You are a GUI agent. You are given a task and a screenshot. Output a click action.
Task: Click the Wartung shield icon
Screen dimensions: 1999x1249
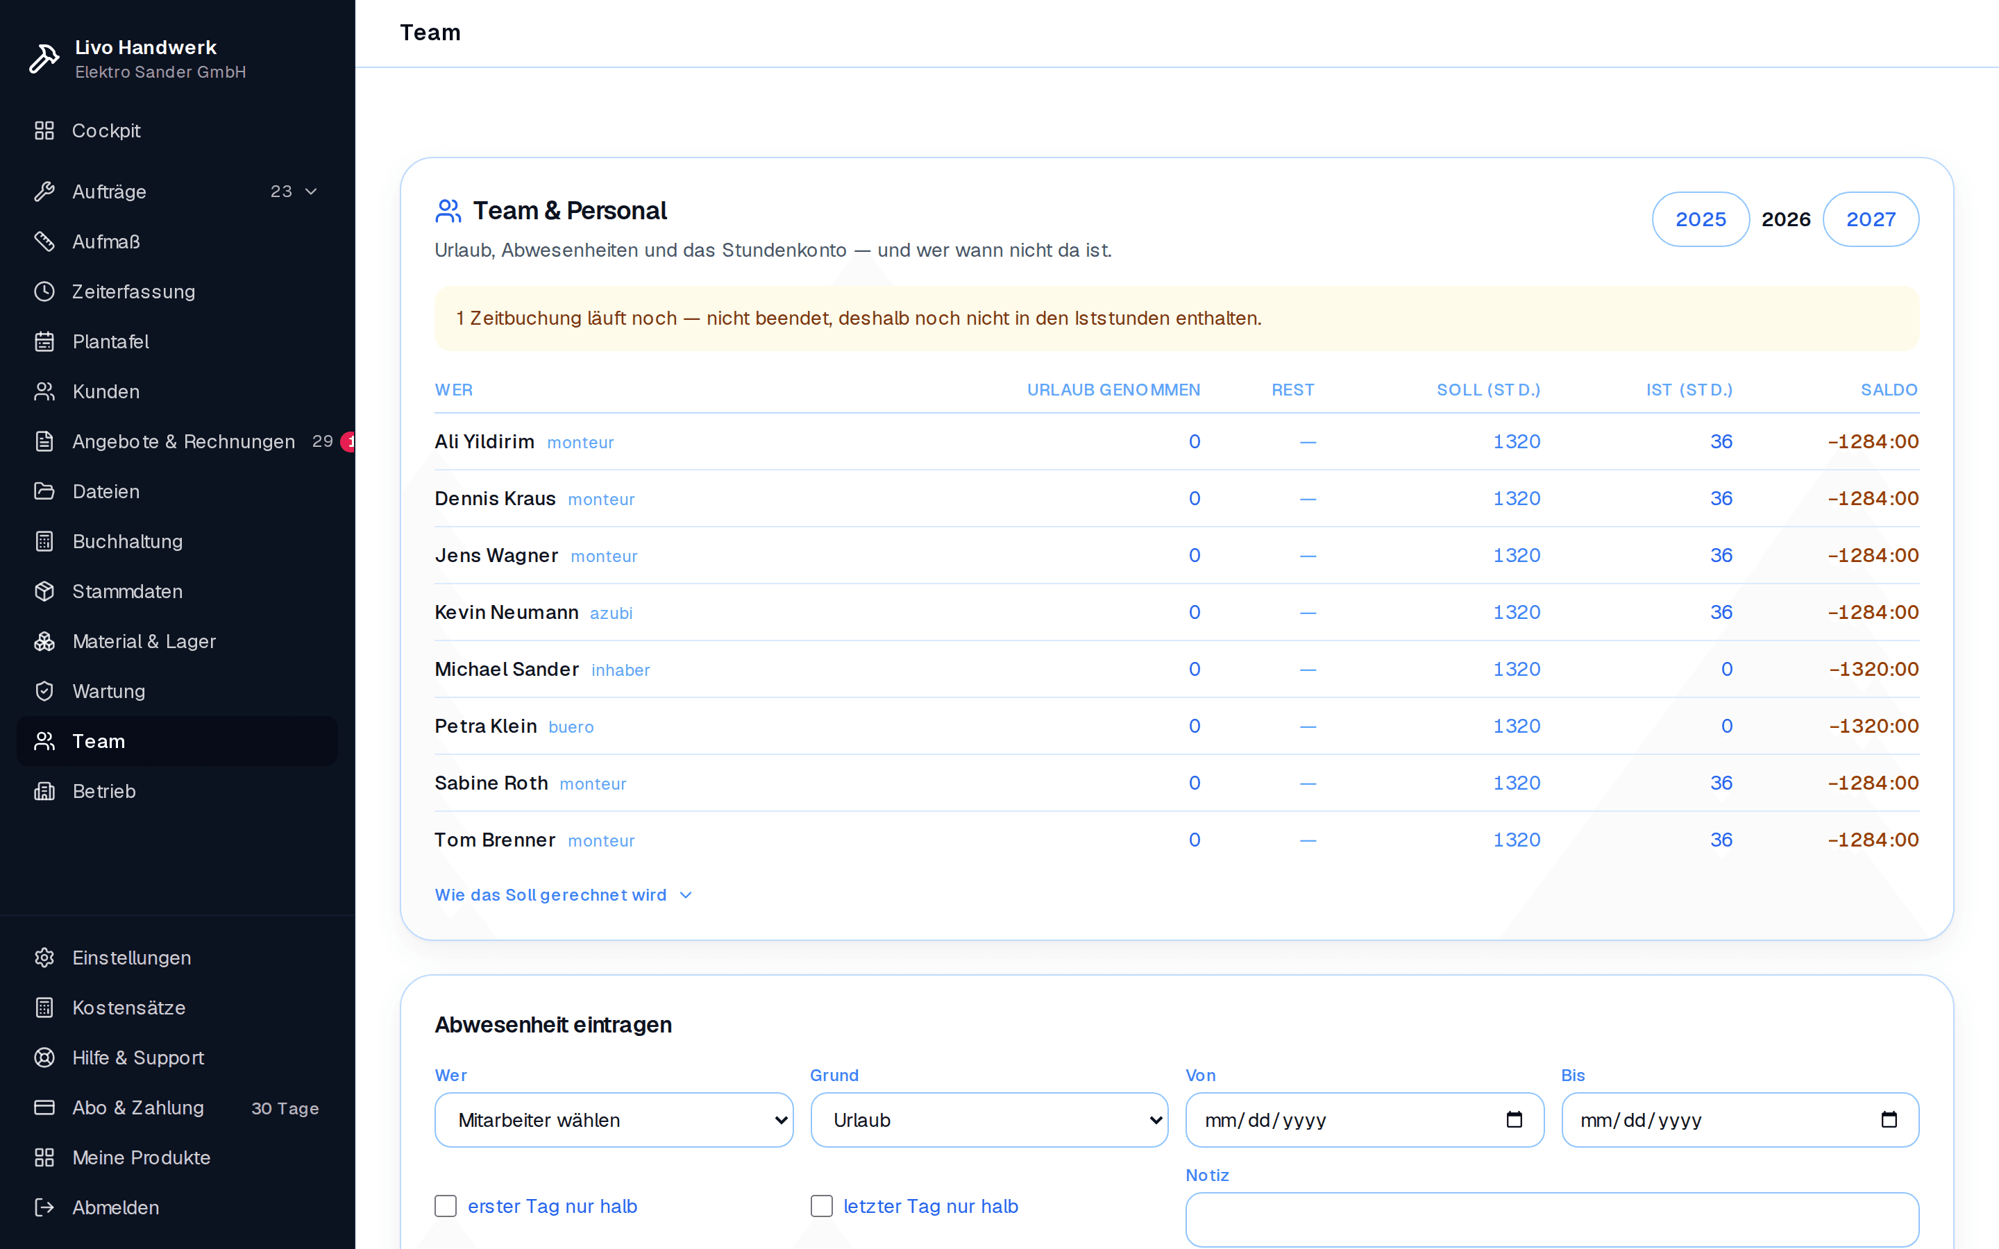pos(44,691)
